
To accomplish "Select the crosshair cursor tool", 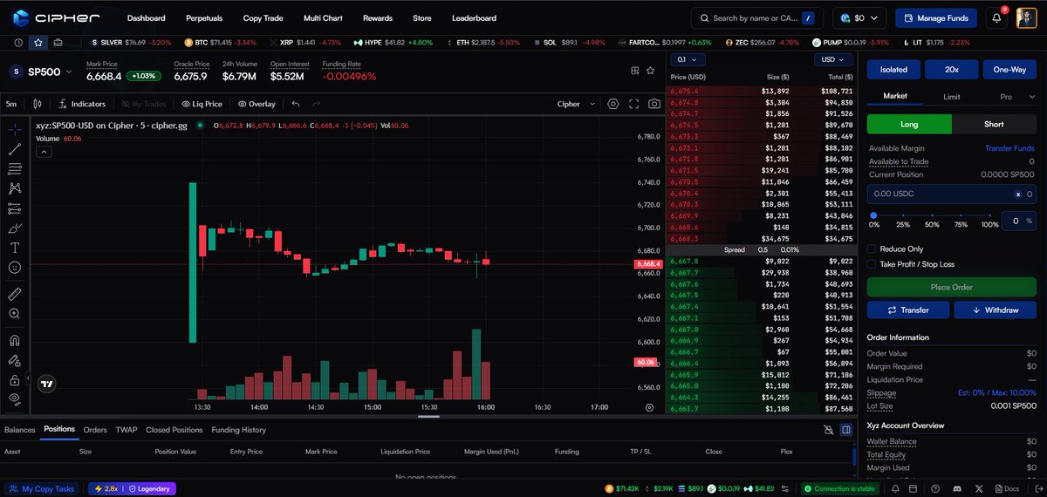I will point(15,130).
